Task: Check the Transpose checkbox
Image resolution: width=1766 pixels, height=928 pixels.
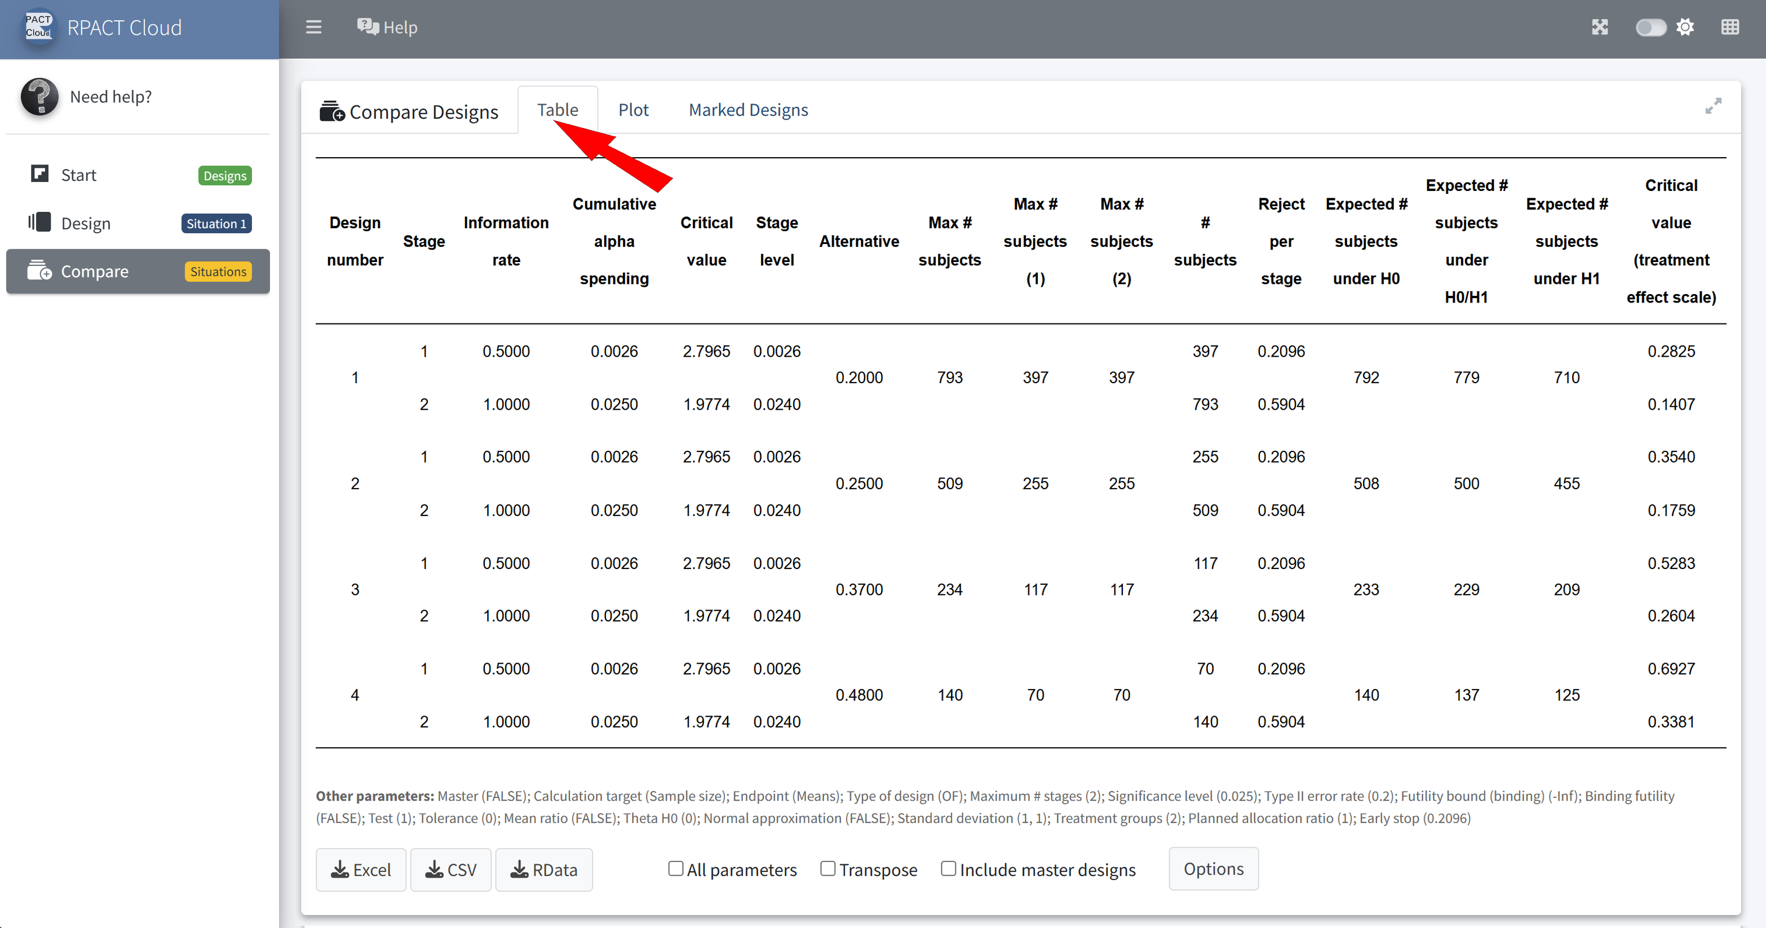Action: 827,868
